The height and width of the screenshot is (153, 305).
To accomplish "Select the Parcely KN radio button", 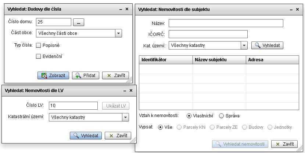I will coord(179,127).
